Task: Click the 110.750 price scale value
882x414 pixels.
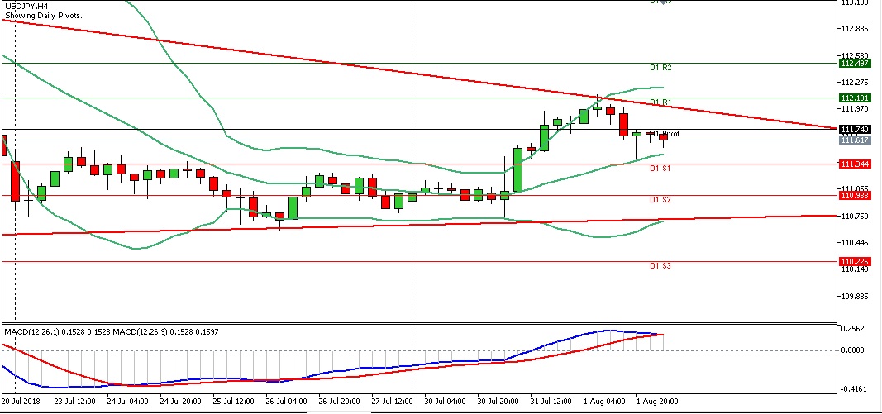Action: click(x=854, y=216)
